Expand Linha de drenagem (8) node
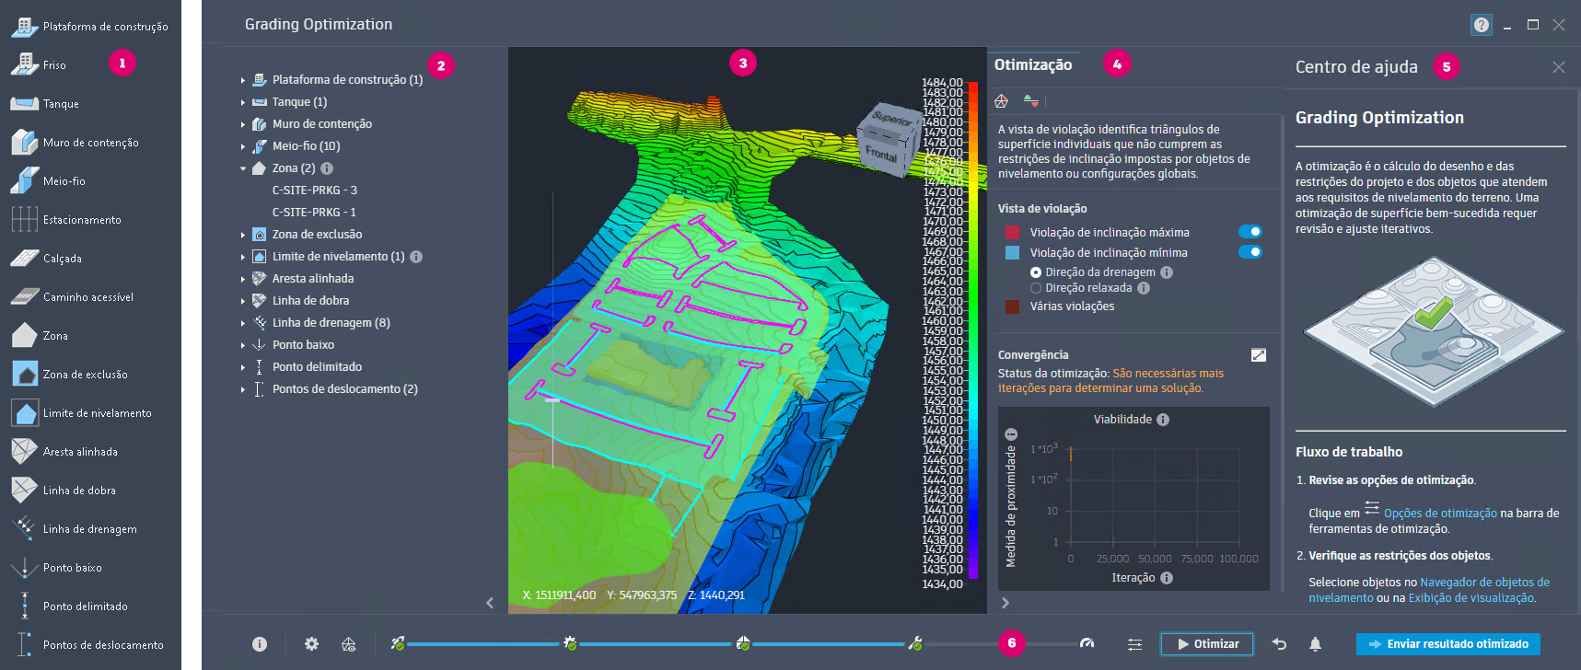The width and height of the screenshot is (1581, 670). (243, 323)
